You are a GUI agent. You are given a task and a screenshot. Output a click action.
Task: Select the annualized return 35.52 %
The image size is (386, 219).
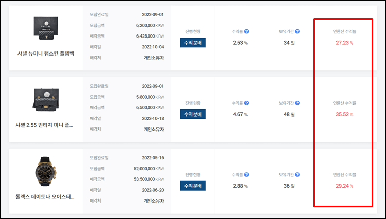coord(344,114)
